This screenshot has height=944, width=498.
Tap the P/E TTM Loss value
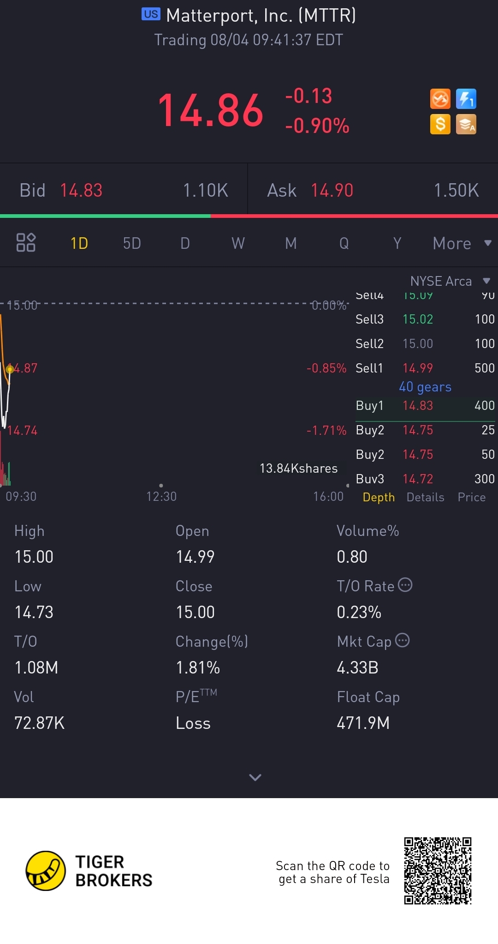pyautogui.click(x=193, y=723)
